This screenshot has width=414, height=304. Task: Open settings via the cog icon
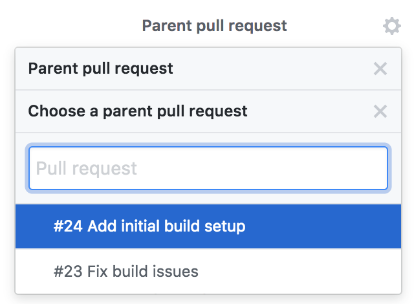click(391, 27)
